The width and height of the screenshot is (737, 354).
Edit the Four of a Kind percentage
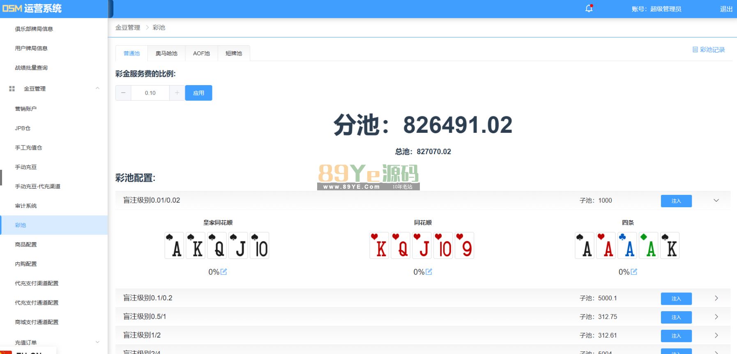(634, 272)
